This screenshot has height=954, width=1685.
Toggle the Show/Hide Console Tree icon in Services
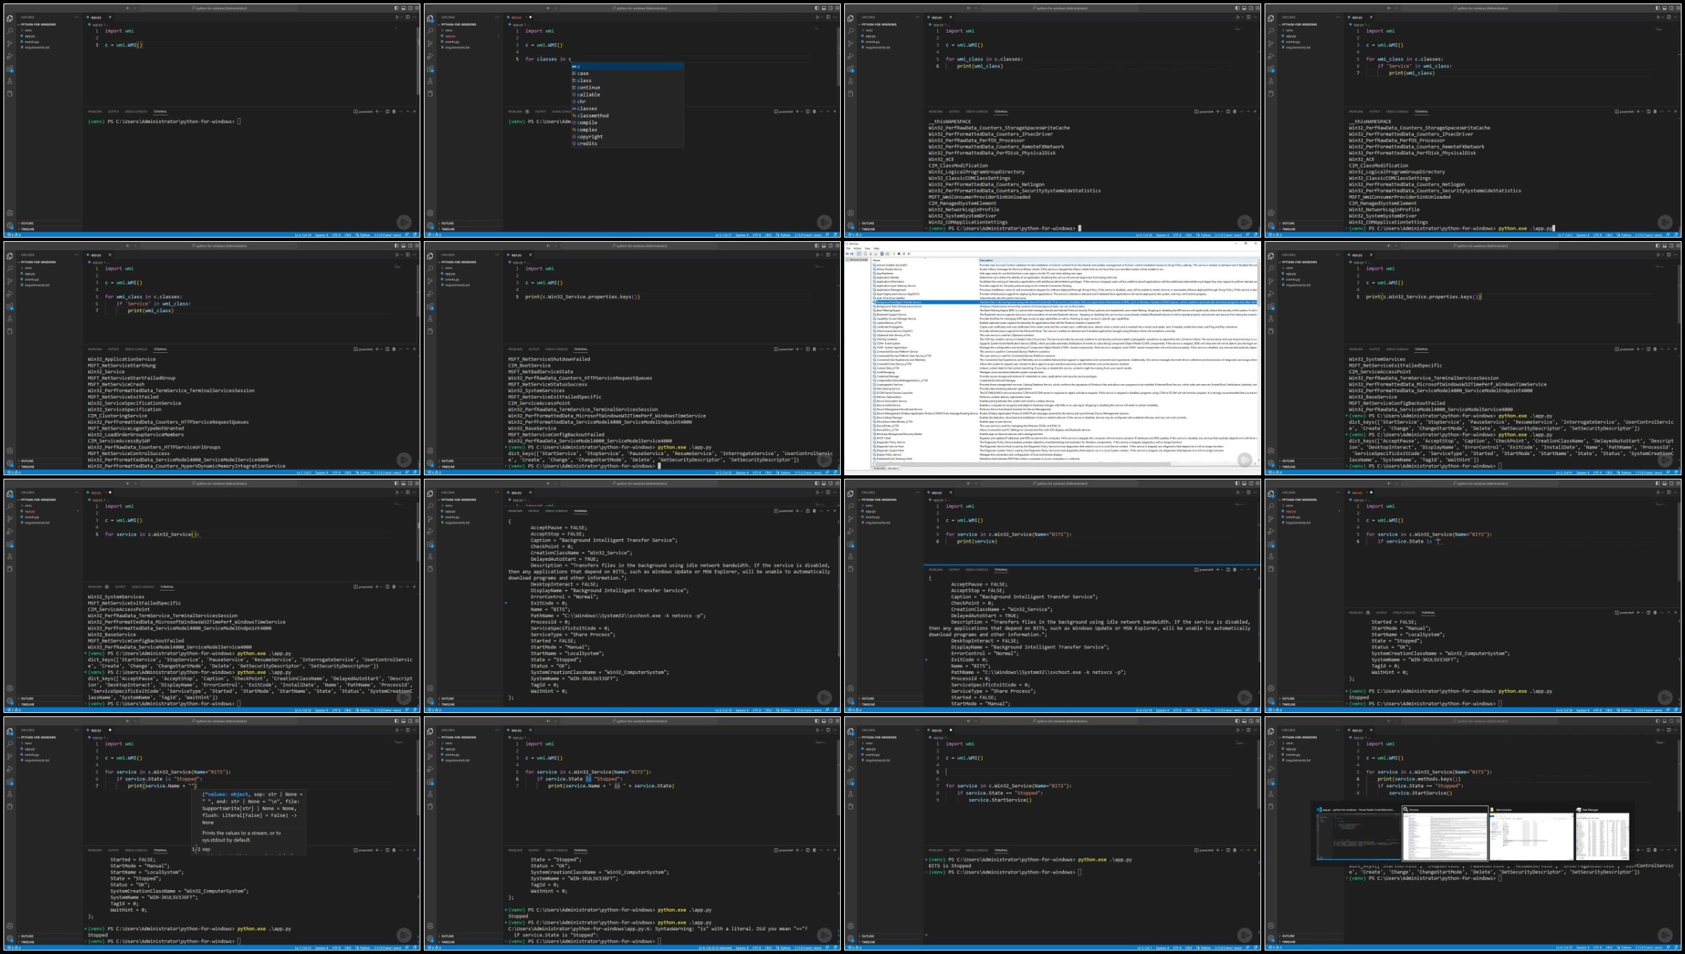tap(859, 254)
